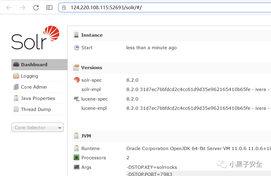This screenshot has width=271, height=176.
Task: Click the not-secure lock icon in address bar
Action: coord(64,7)
